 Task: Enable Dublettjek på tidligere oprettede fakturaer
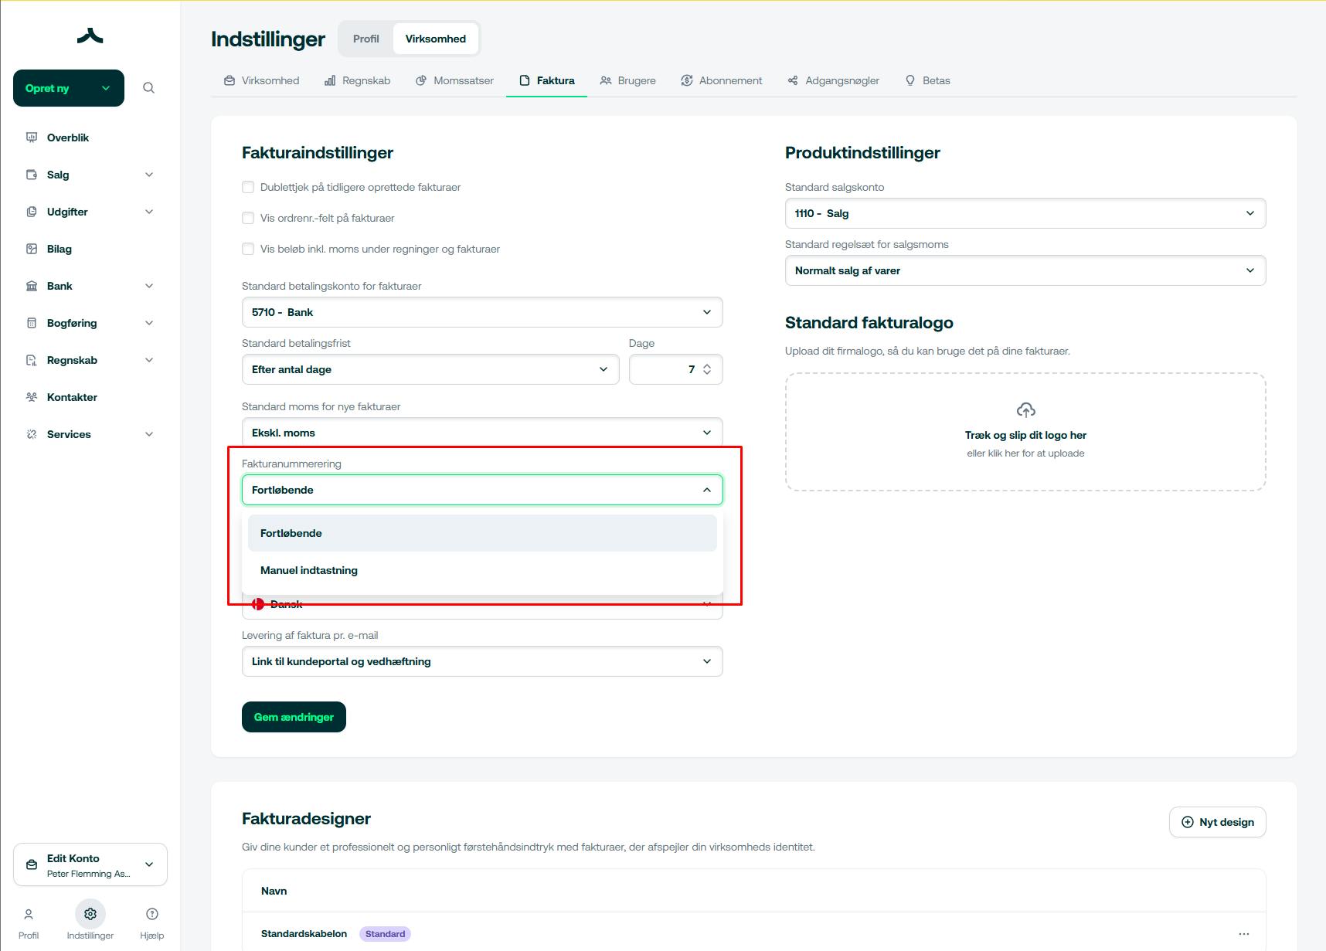pyautogui.click(x=248, y=187)
